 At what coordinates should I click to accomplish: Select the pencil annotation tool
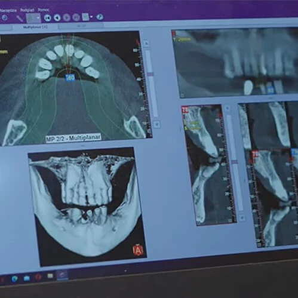(x=20, y=19)
